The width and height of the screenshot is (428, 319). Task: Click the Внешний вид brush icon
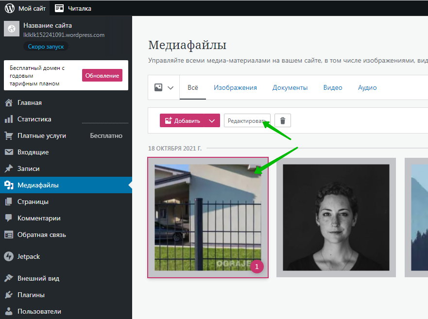[x=9, y=278]
